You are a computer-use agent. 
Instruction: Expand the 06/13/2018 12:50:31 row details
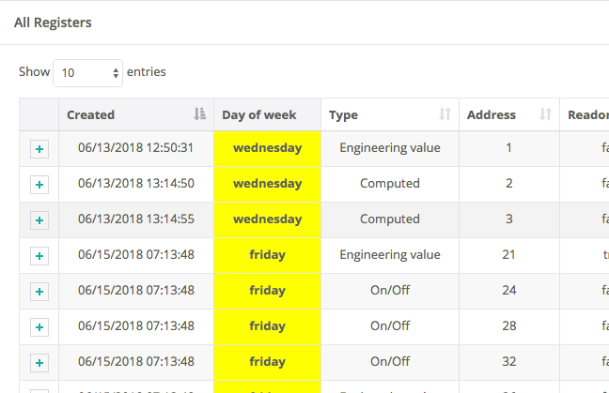pyautogui.click(x=39, y=149)
